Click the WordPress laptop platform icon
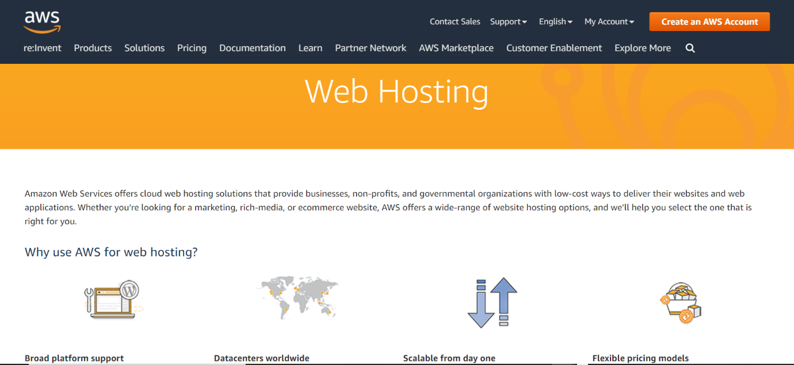The width and height of the screenshot is (794, 365). [x=114, y=299]
